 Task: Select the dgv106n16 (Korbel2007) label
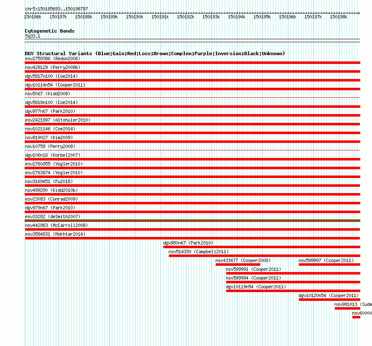[x=53, y=155]
